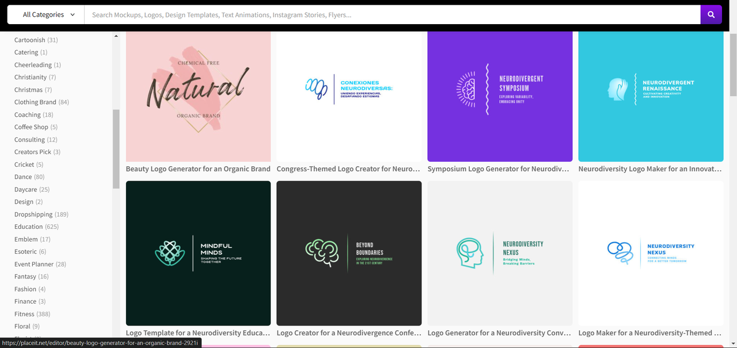This screenshot has height=348, width=737.
Task: Click the Logo Creator for Neurodivergence Conference title
Action: click(348, 333)
